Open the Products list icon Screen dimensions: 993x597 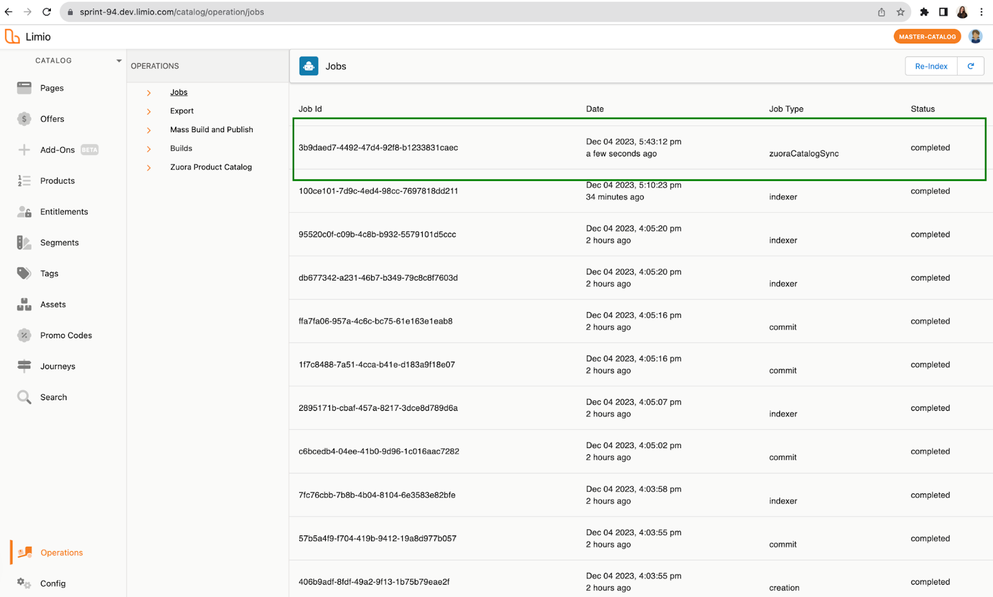[x=24, y=181]
